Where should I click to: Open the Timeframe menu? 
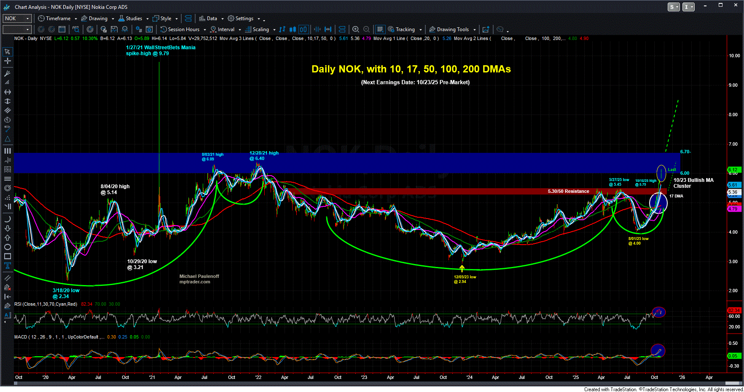(x=58, y=19)
